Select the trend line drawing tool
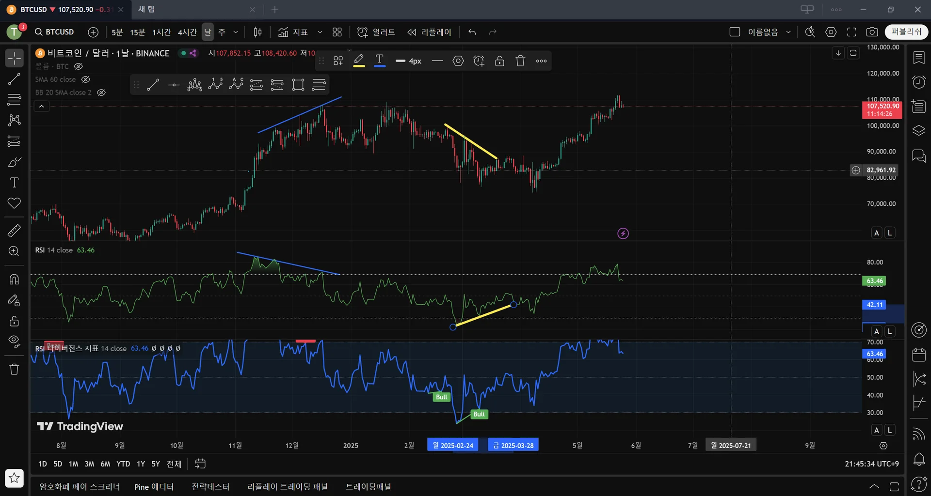931x496 pixels. (14, 79)
